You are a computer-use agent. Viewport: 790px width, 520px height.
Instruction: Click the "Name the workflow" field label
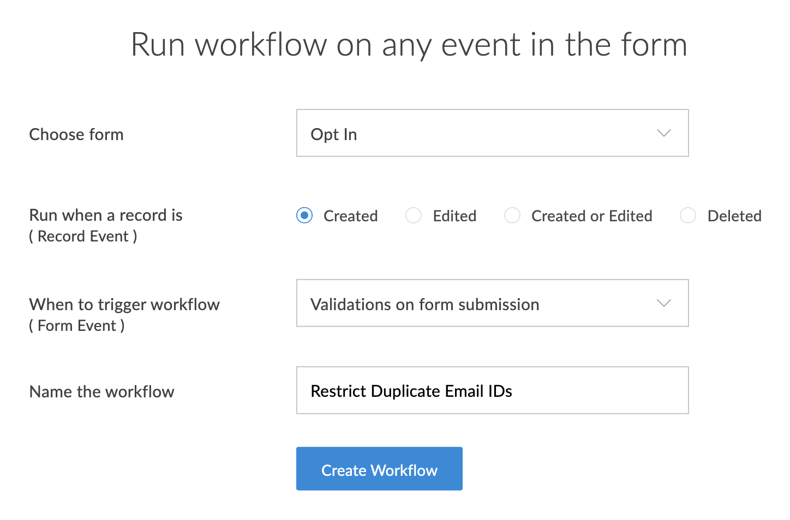pos(101,392)
